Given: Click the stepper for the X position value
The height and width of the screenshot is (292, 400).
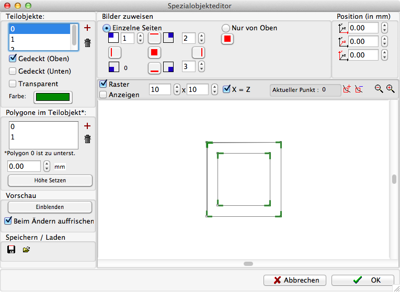Looking at the screenshot, I should pyautogui.click(x=385, y=28).
